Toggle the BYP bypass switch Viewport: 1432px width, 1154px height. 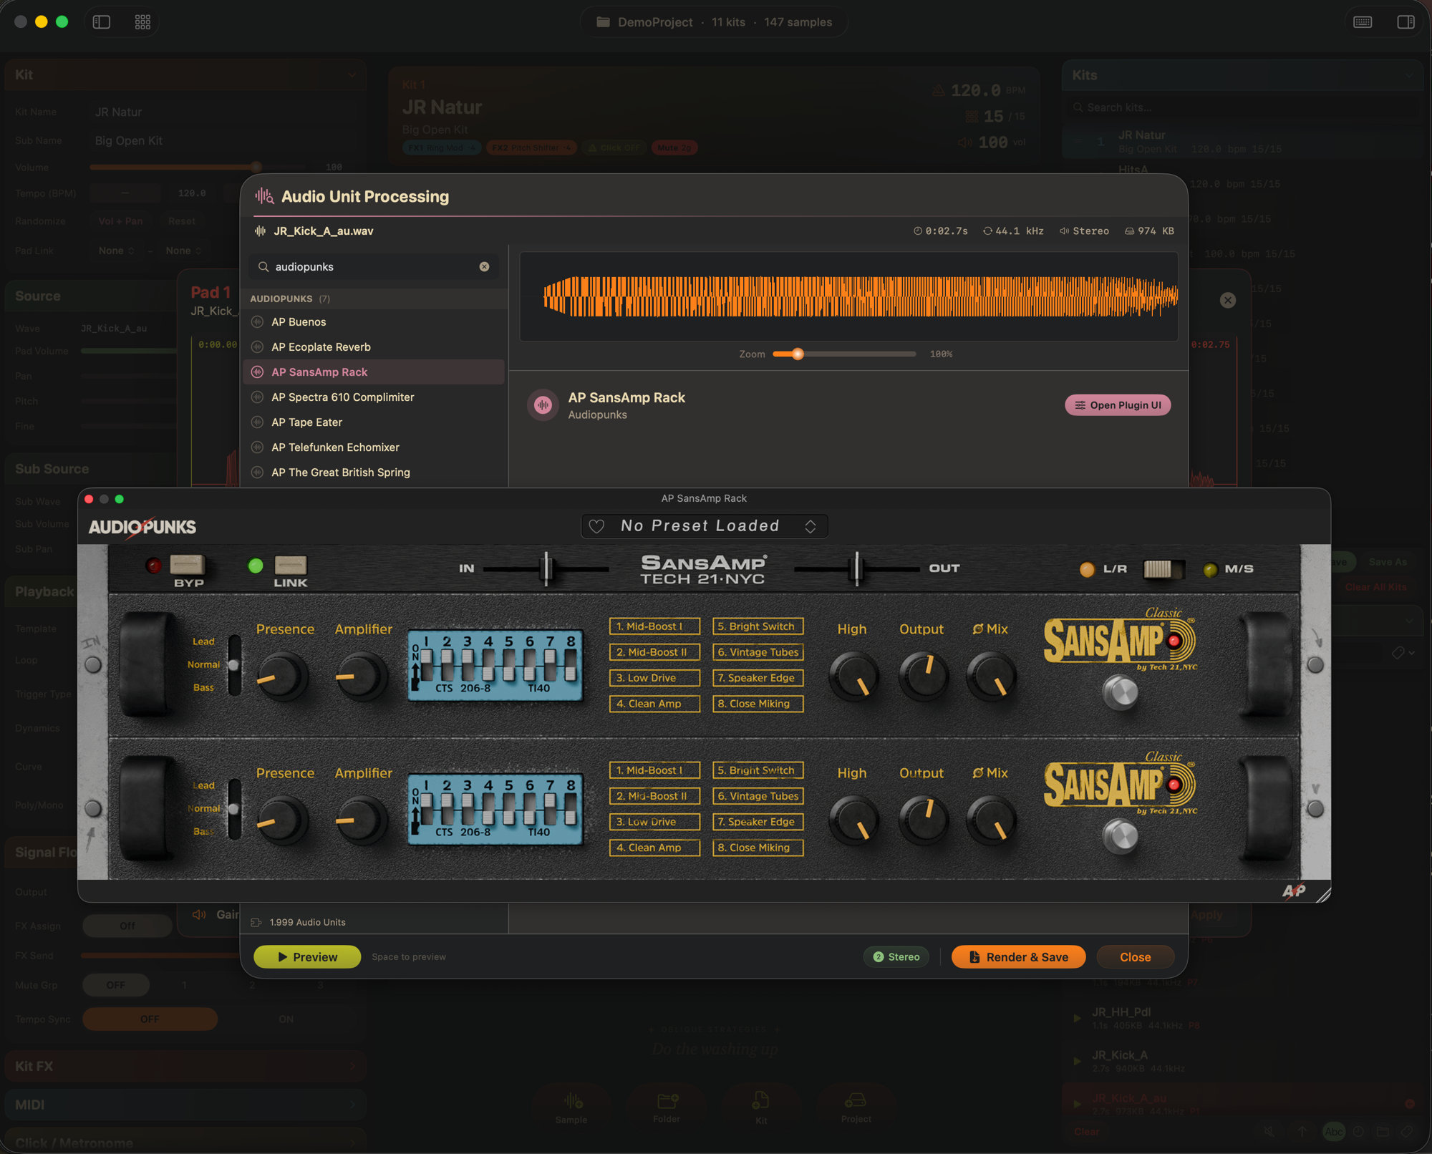tap(188, 565)
